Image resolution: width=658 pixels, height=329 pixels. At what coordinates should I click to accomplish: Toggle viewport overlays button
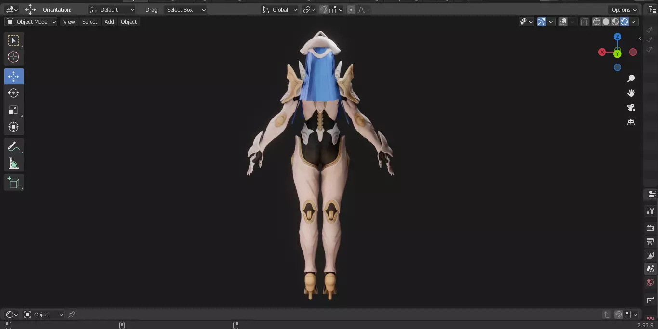[563, 22]
